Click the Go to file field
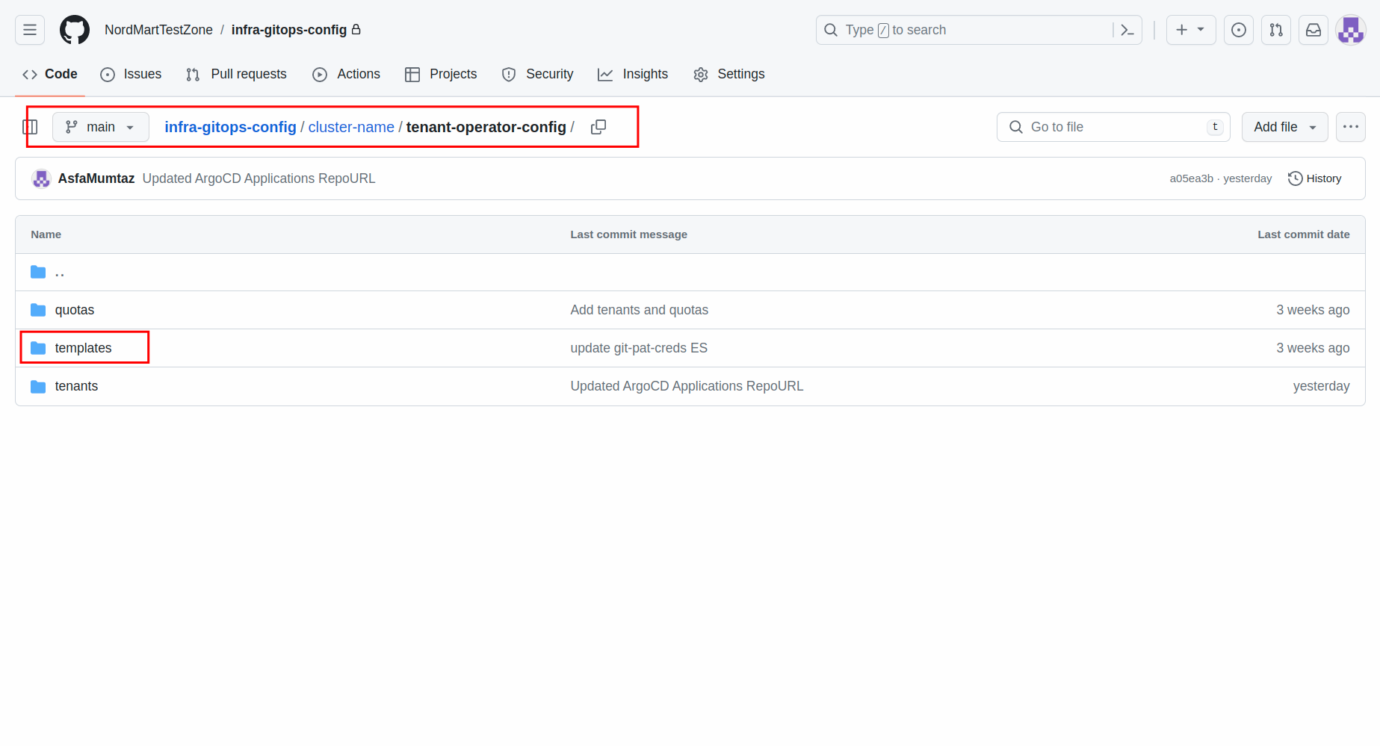Image resolution: width=1380 pixels, height=746 pixels. pyautogui.click(x=1106, y=127)
